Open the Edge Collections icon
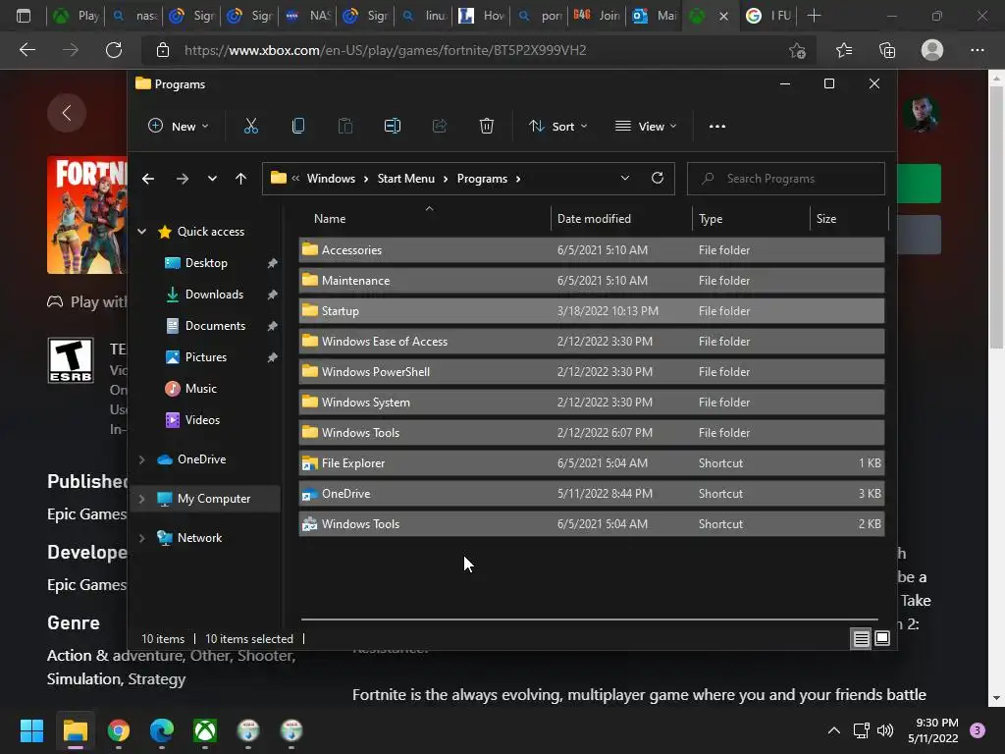 click(887, 50)
